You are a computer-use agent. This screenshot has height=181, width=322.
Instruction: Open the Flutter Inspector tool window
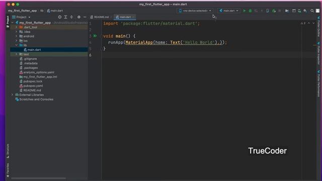click(318, 53)
